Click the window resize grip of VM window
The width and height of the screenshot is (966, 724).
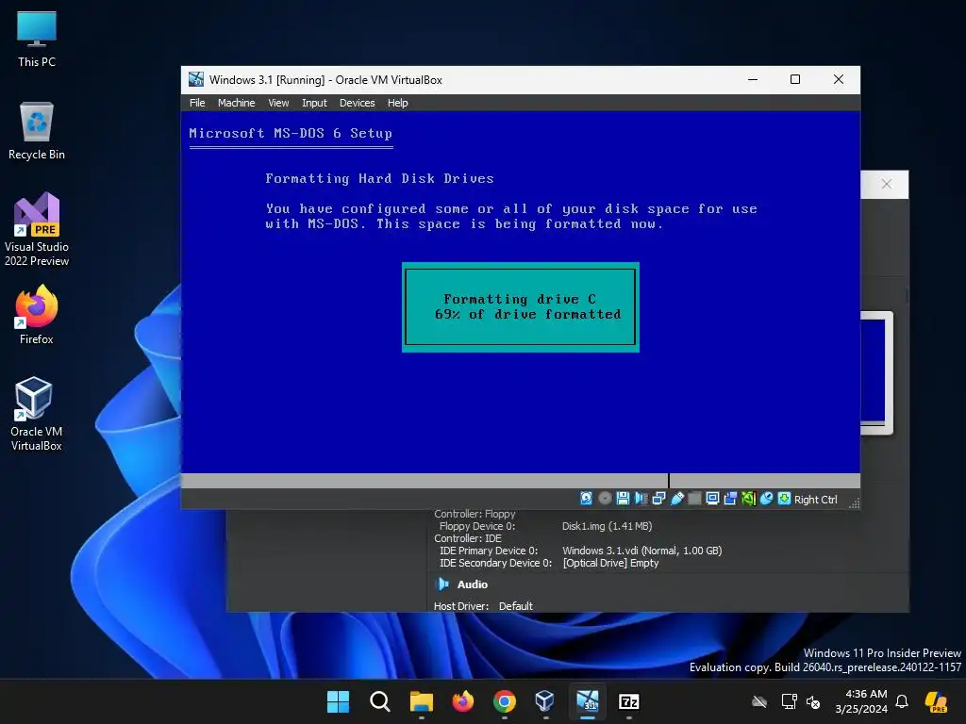(x=854, y=503)
